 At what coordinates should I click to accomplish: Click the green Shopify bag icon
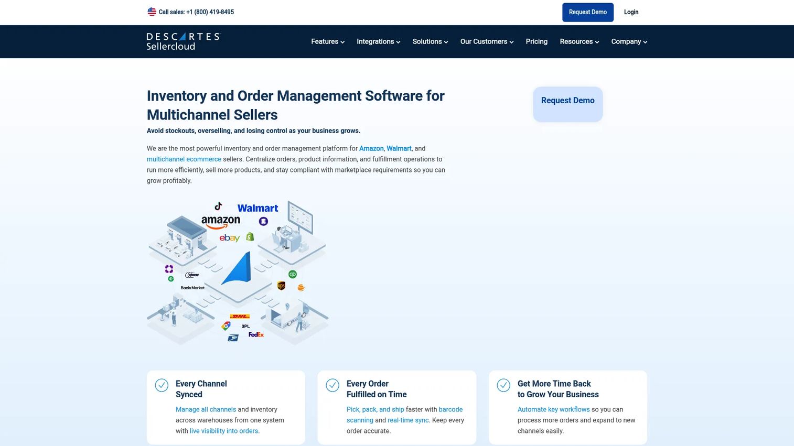click(250, 237)
